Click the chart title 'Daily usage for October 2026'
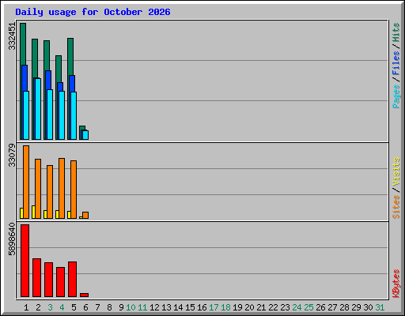This screenshot has height=316, width=405. [x=93, y=12]
